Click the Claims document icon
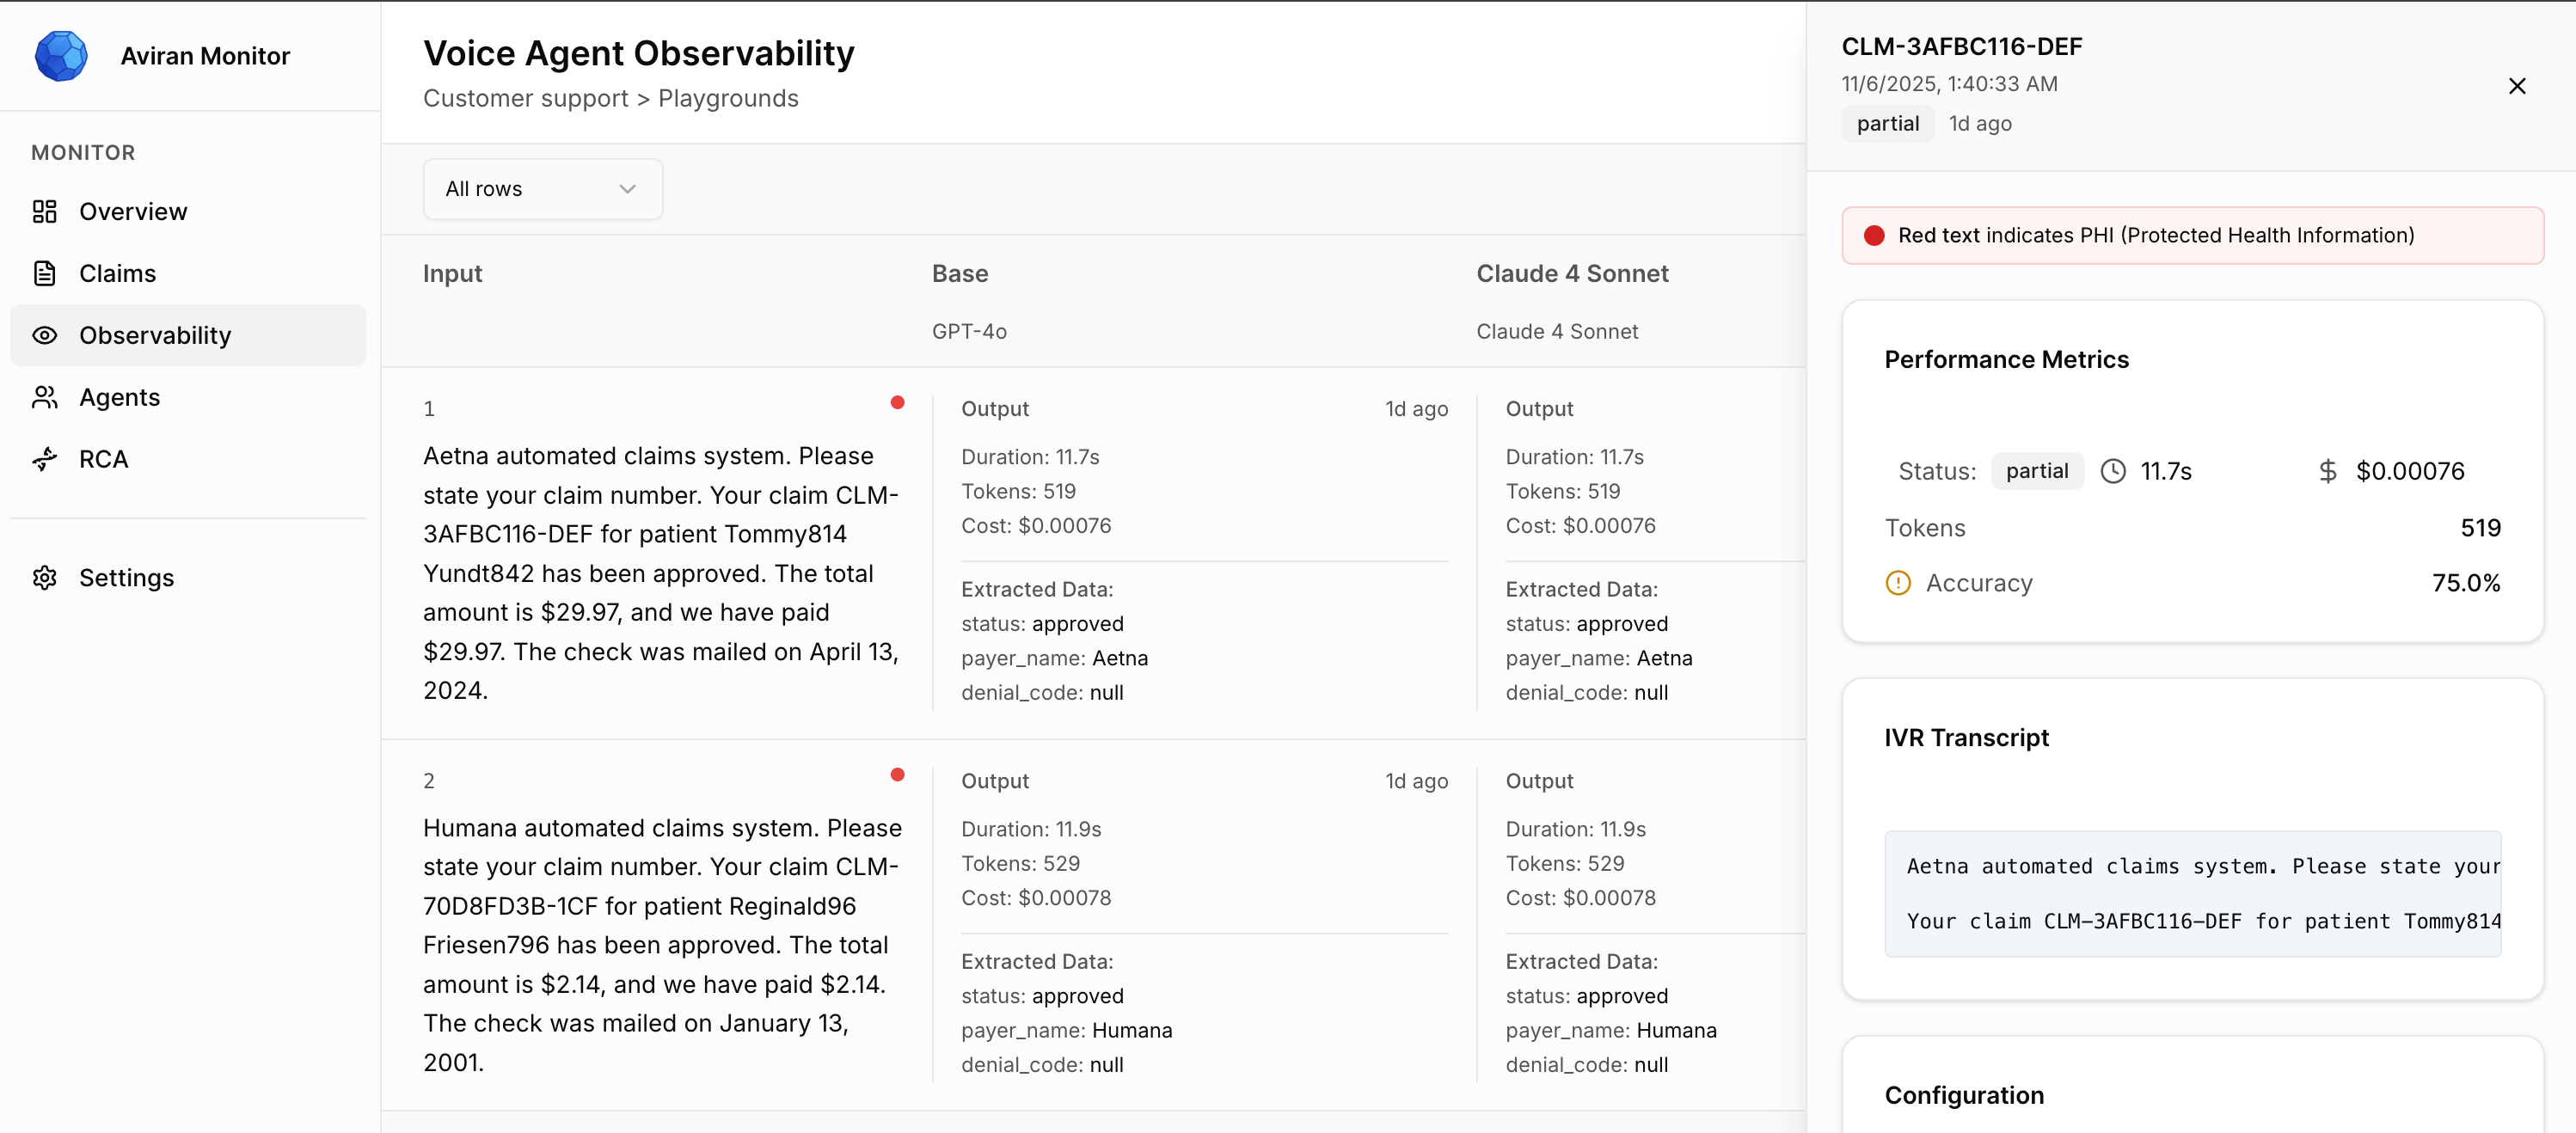This screenshot has width=2576, height=1133. coord(45,273)
